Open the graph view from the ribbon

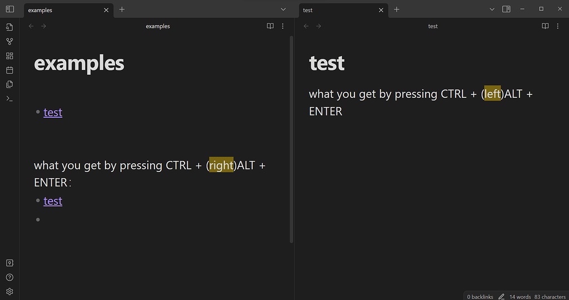point(9,41)
